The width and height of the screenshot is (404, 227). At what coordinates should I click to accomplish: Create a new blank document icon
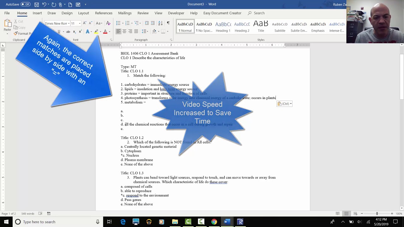(70, 4)
